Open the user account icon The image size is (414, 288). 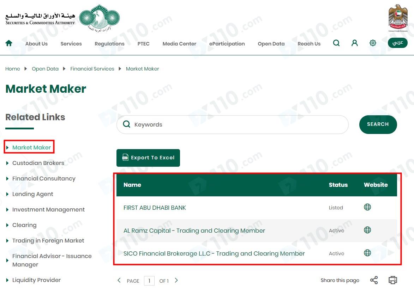tap(355, 43)
